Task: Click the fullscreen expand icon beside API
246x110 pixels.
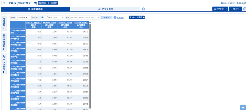Action: coord(244,9)
